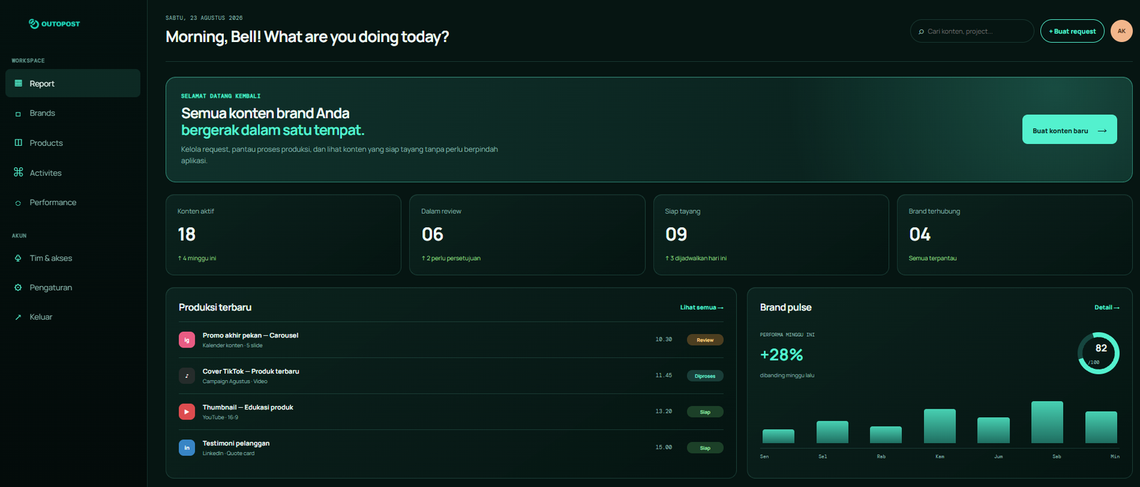Image resolution: width=1140 pixels, height=487 pixels.
Task: Click the Min bar in chart
Action: (x=1101, y=427)
